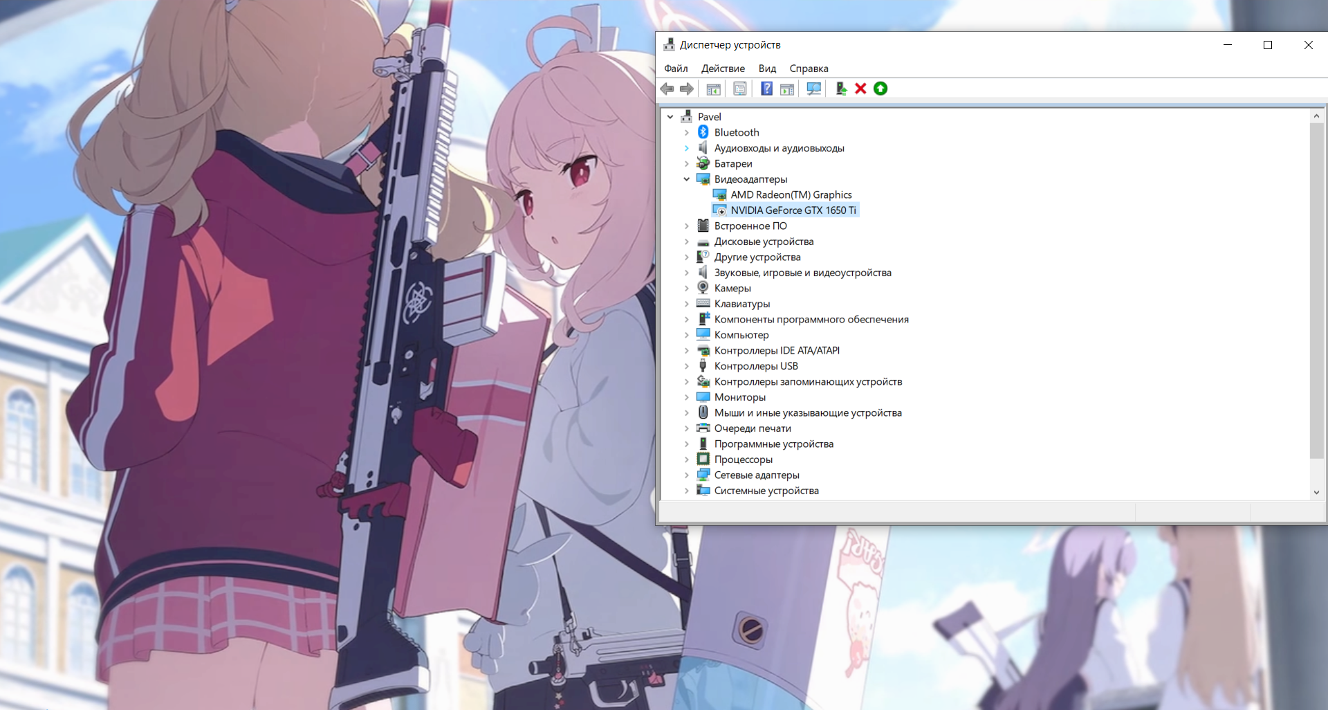This screenshot has height=710, width=1328.
Task: Click the Мониторы icon
Action: coord(703,397)
